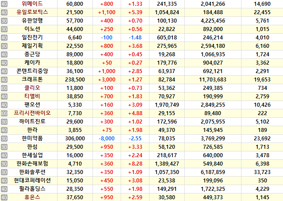Screen dimensions: 283x201
Task: Click 한미약품 change value -8,000
Action: (107, 139)
